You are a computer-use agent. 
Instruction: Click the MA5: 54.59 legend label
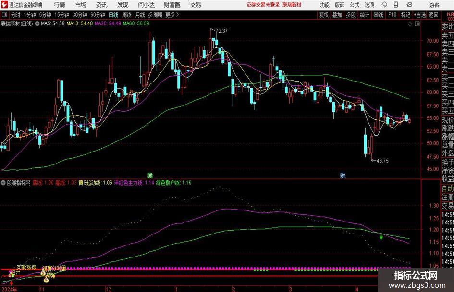point(53,23)
